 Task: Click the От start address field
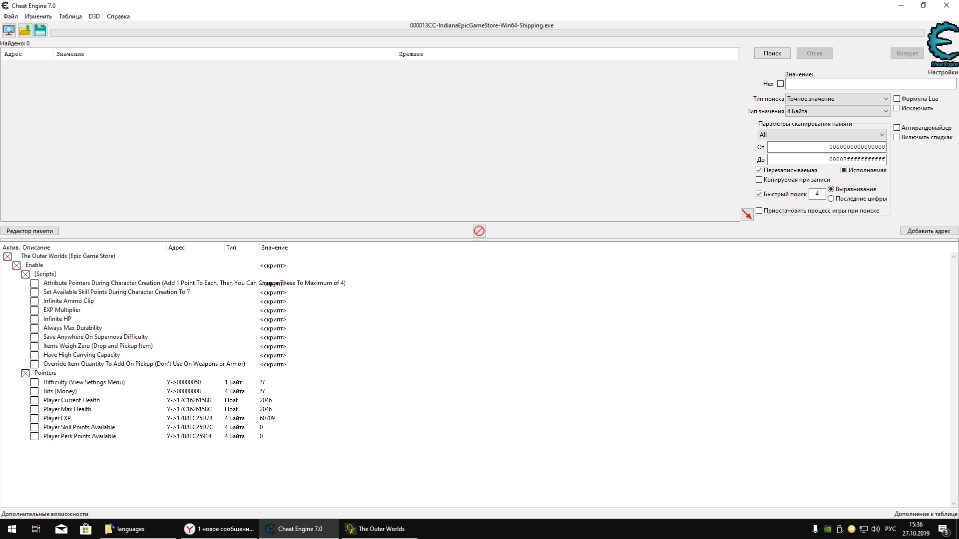827,147
